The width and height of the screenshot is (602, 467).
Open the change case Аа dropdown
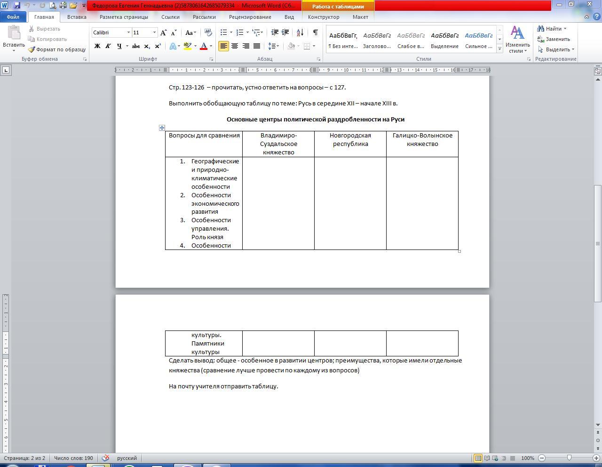[190, 32]
